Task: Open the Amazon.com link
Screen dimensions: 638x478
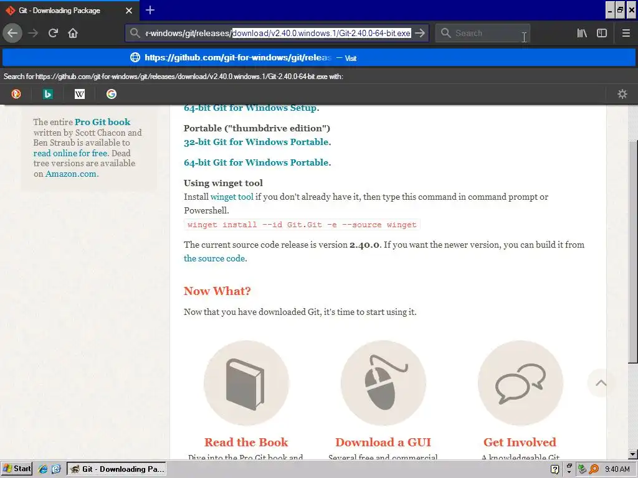Action: (71, 174)
